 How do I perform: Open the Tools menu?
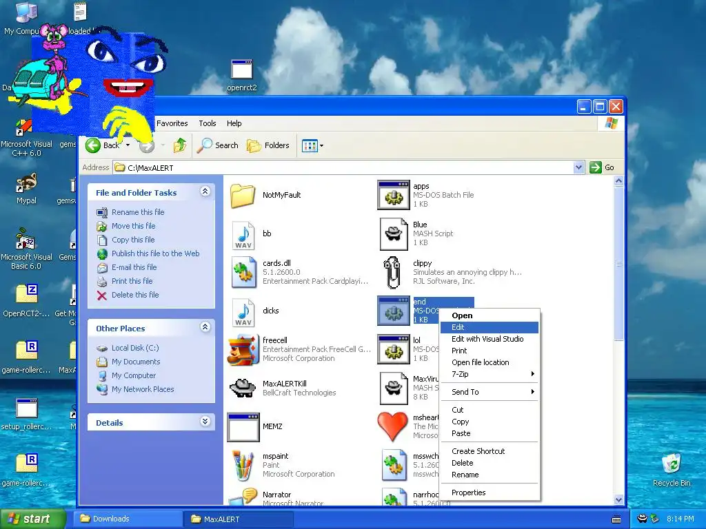(207, 123)
